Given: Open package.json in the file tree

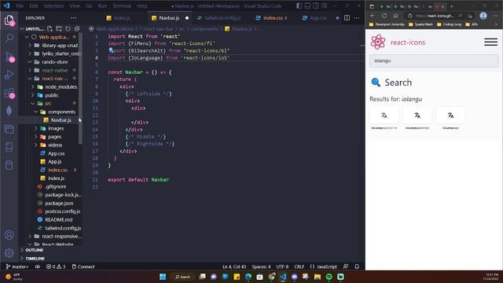Looking at the screenshot, I should click(59, 203).
